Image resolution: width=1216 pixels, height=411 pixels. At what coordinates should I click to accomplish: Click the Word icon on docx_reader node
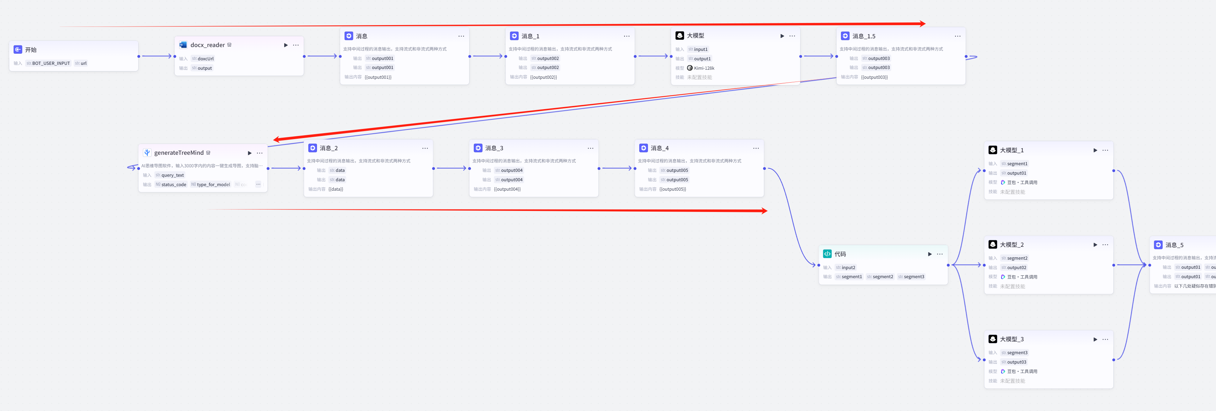pyautogui.click(x=183, y=45)
